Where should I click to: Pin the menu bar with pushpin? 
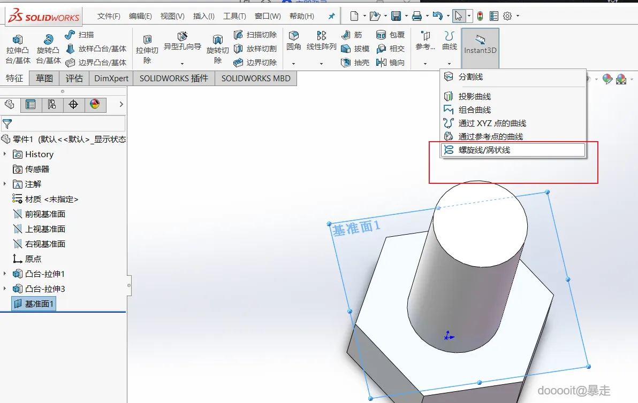[x=332, y=16]
